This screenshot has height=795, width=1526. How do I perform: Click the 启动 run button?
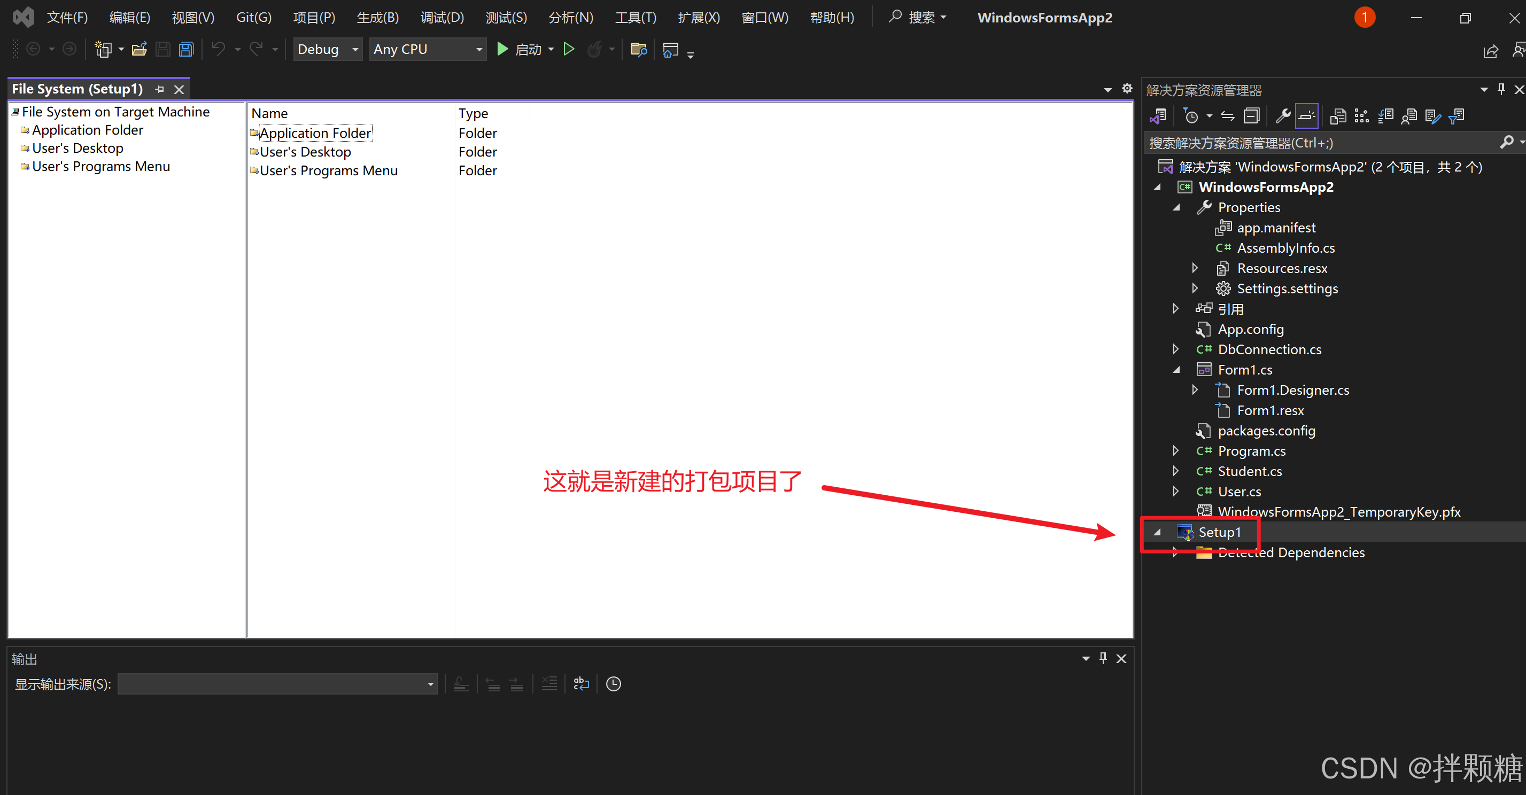tap(529, 49)
